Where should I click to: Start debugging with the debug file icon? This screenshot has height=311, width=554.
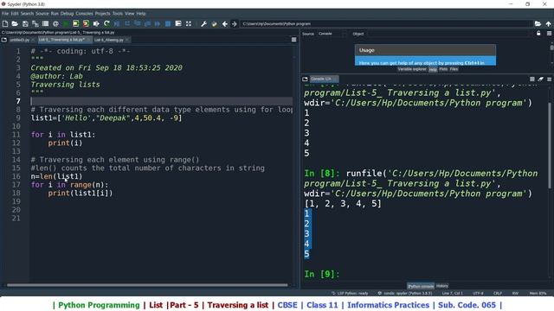pos(117,23)
